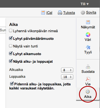This screenshot has height=108, width=100.
Task: Select the Väri color wheel icon
Action: pos(88,35)
